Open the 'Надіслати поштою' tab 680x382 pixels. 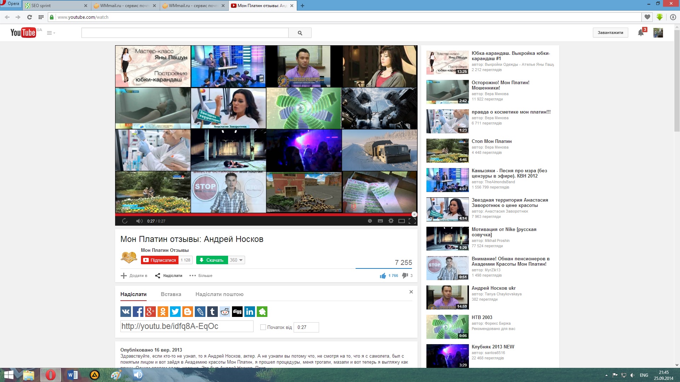[219, 294]
